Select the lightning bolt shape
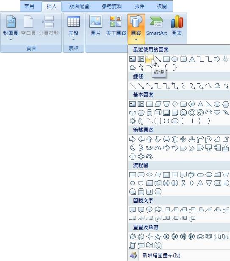This screenshot has width=230, height=261. coord(226,113)
